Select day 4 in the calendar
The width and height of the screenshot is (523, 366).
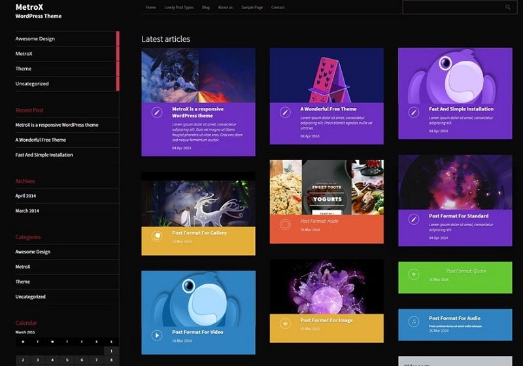pos(52,360)
